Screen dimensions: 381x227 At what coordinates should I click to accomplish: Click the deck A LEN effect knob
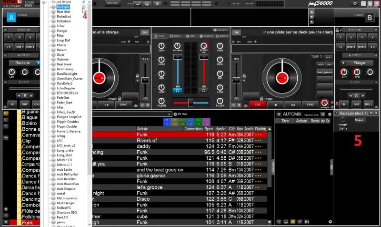[x=11, y=73]
